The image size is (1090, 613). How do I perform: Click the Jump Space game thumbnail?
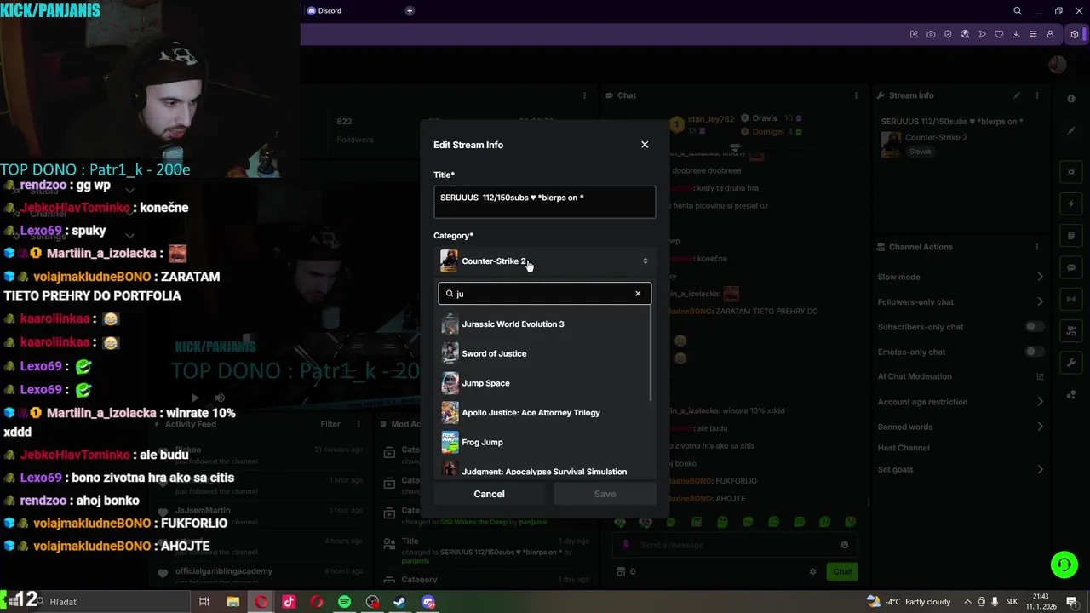(450, 383)
